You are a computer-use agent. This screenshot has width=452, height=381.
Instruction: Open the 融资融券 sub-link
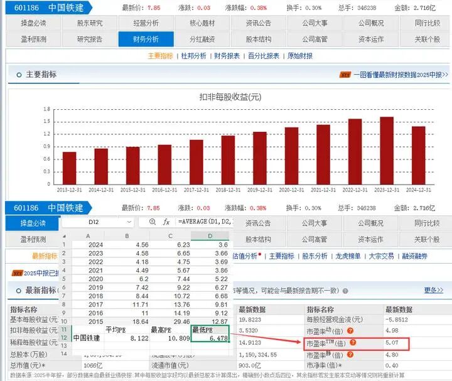click(x=414, y=256)
